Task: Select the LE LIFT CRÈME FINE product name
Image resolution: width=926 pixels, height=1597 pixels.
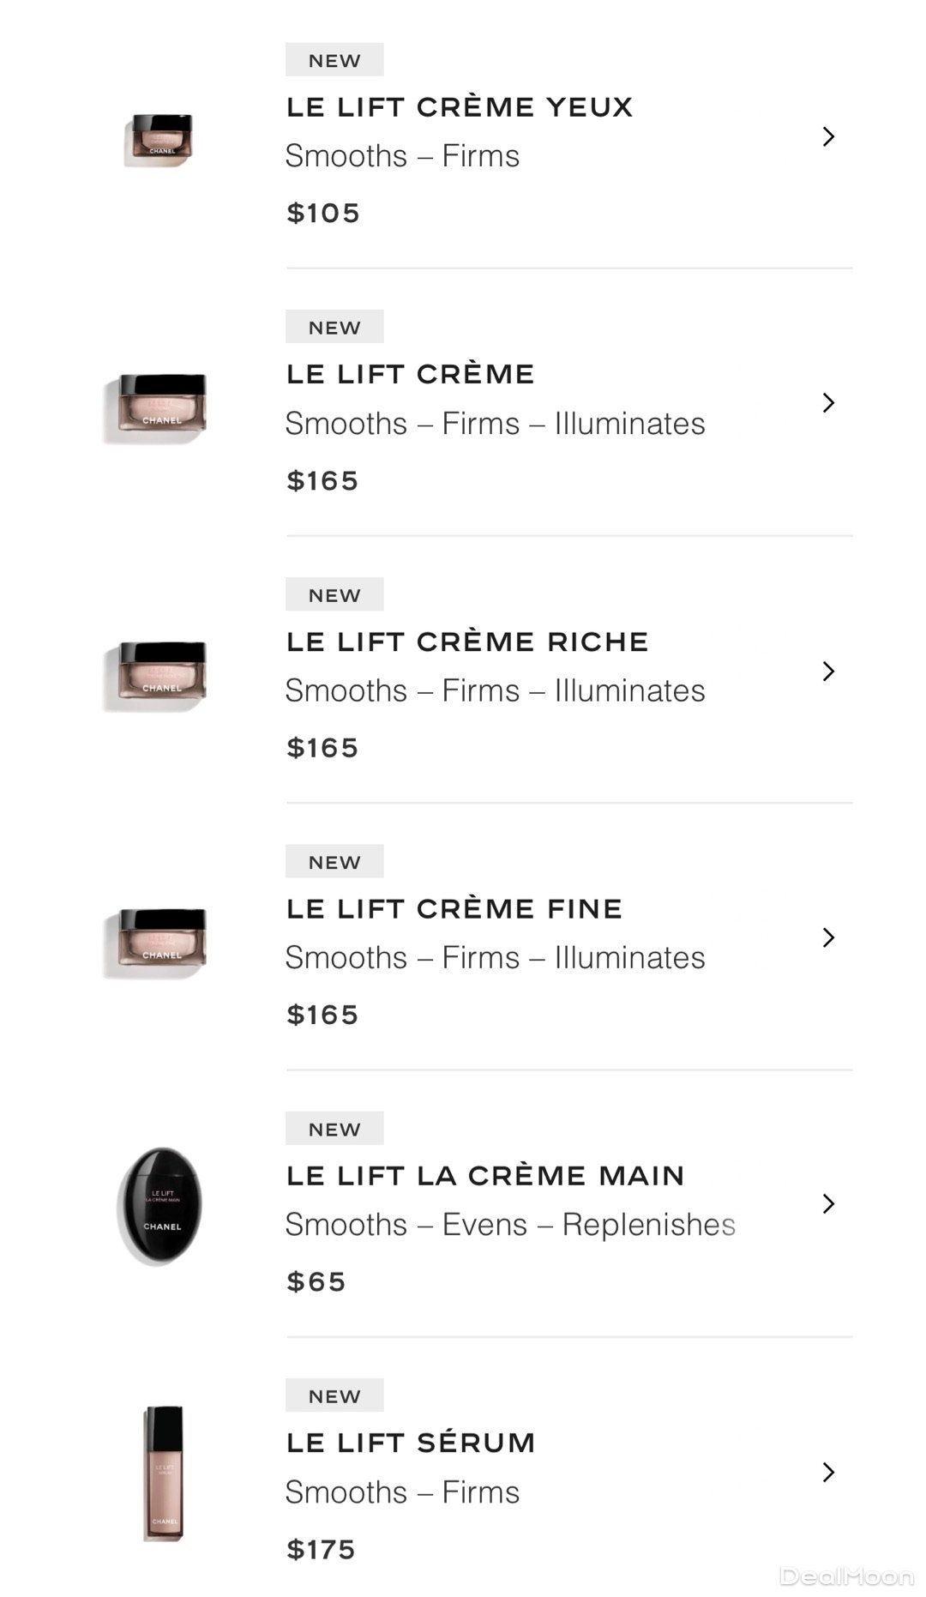Action: pos(454,908)
